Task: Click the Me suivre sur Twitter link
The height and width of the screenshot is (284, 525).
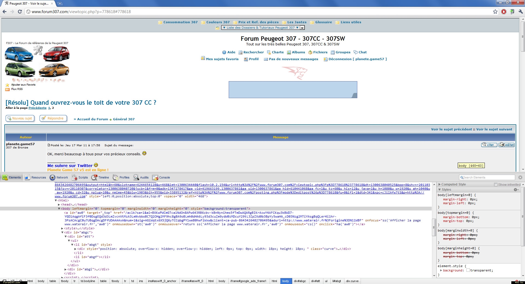Action: coord(70,166)
